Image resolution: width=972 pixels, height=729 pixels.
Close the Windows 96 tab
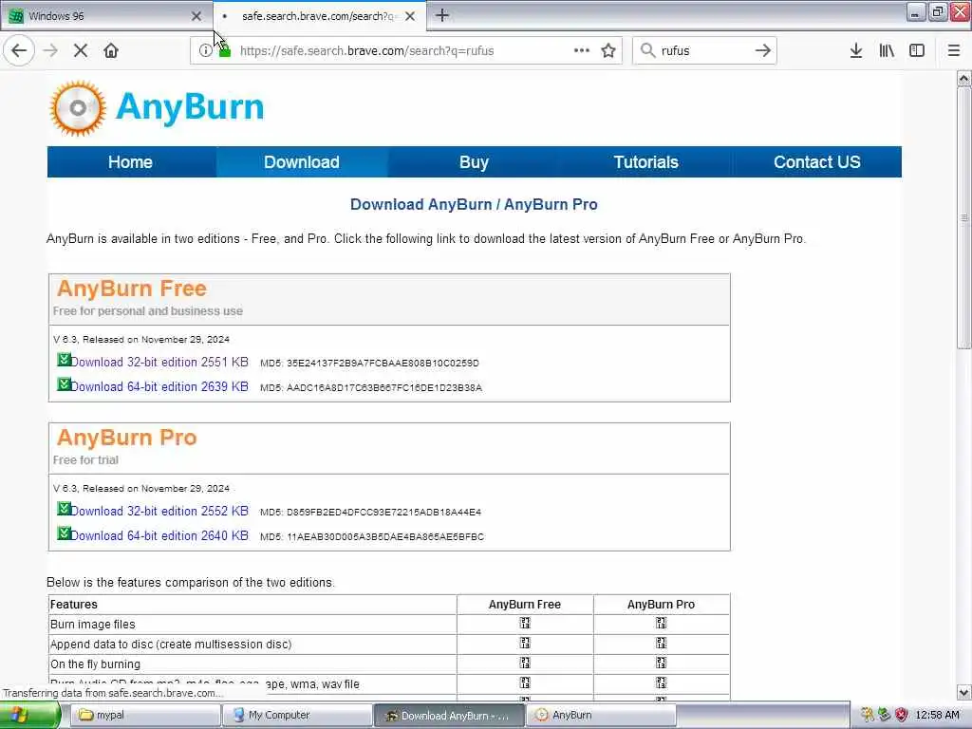tap(196, 16)
